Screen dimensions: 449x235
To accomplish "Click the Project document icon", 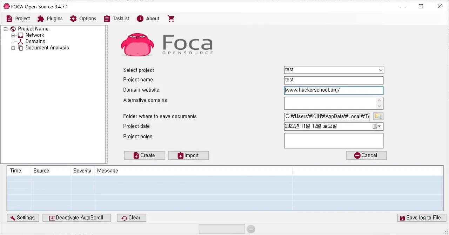I will pos(9,19).
